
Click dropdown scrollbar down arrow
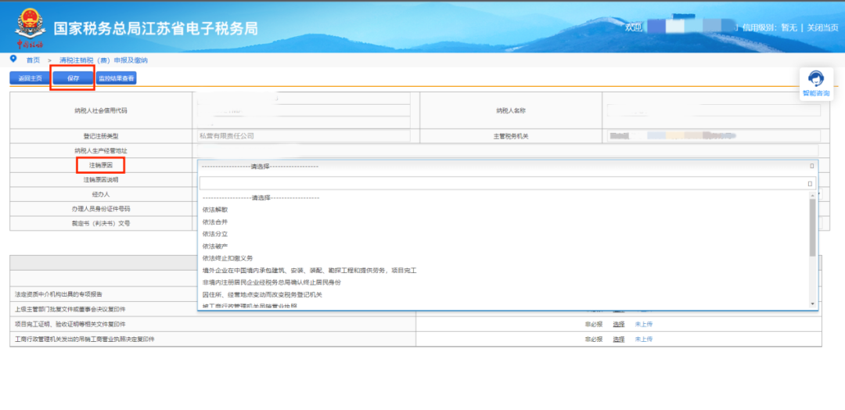(813, 304)
